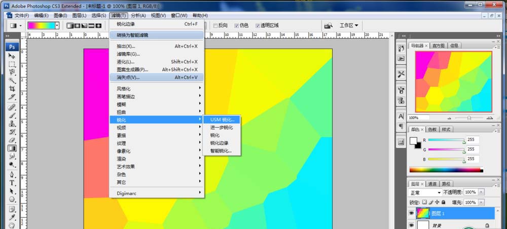The image size is (507, 229).
Task: Select the Horizontal Type tool
Action: click(x=12, y=182)
